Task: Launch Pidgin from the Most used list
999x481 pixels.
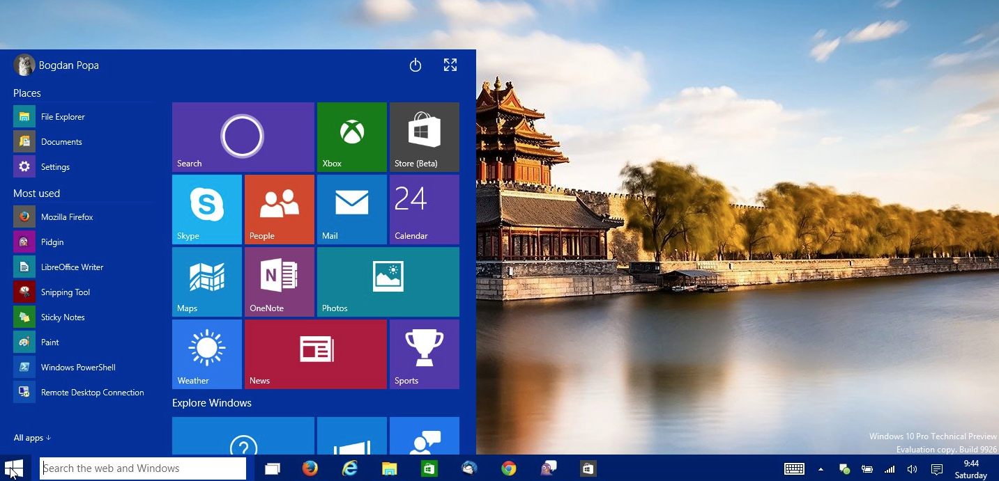Action: pyautogui.click(x=84, y=242)
